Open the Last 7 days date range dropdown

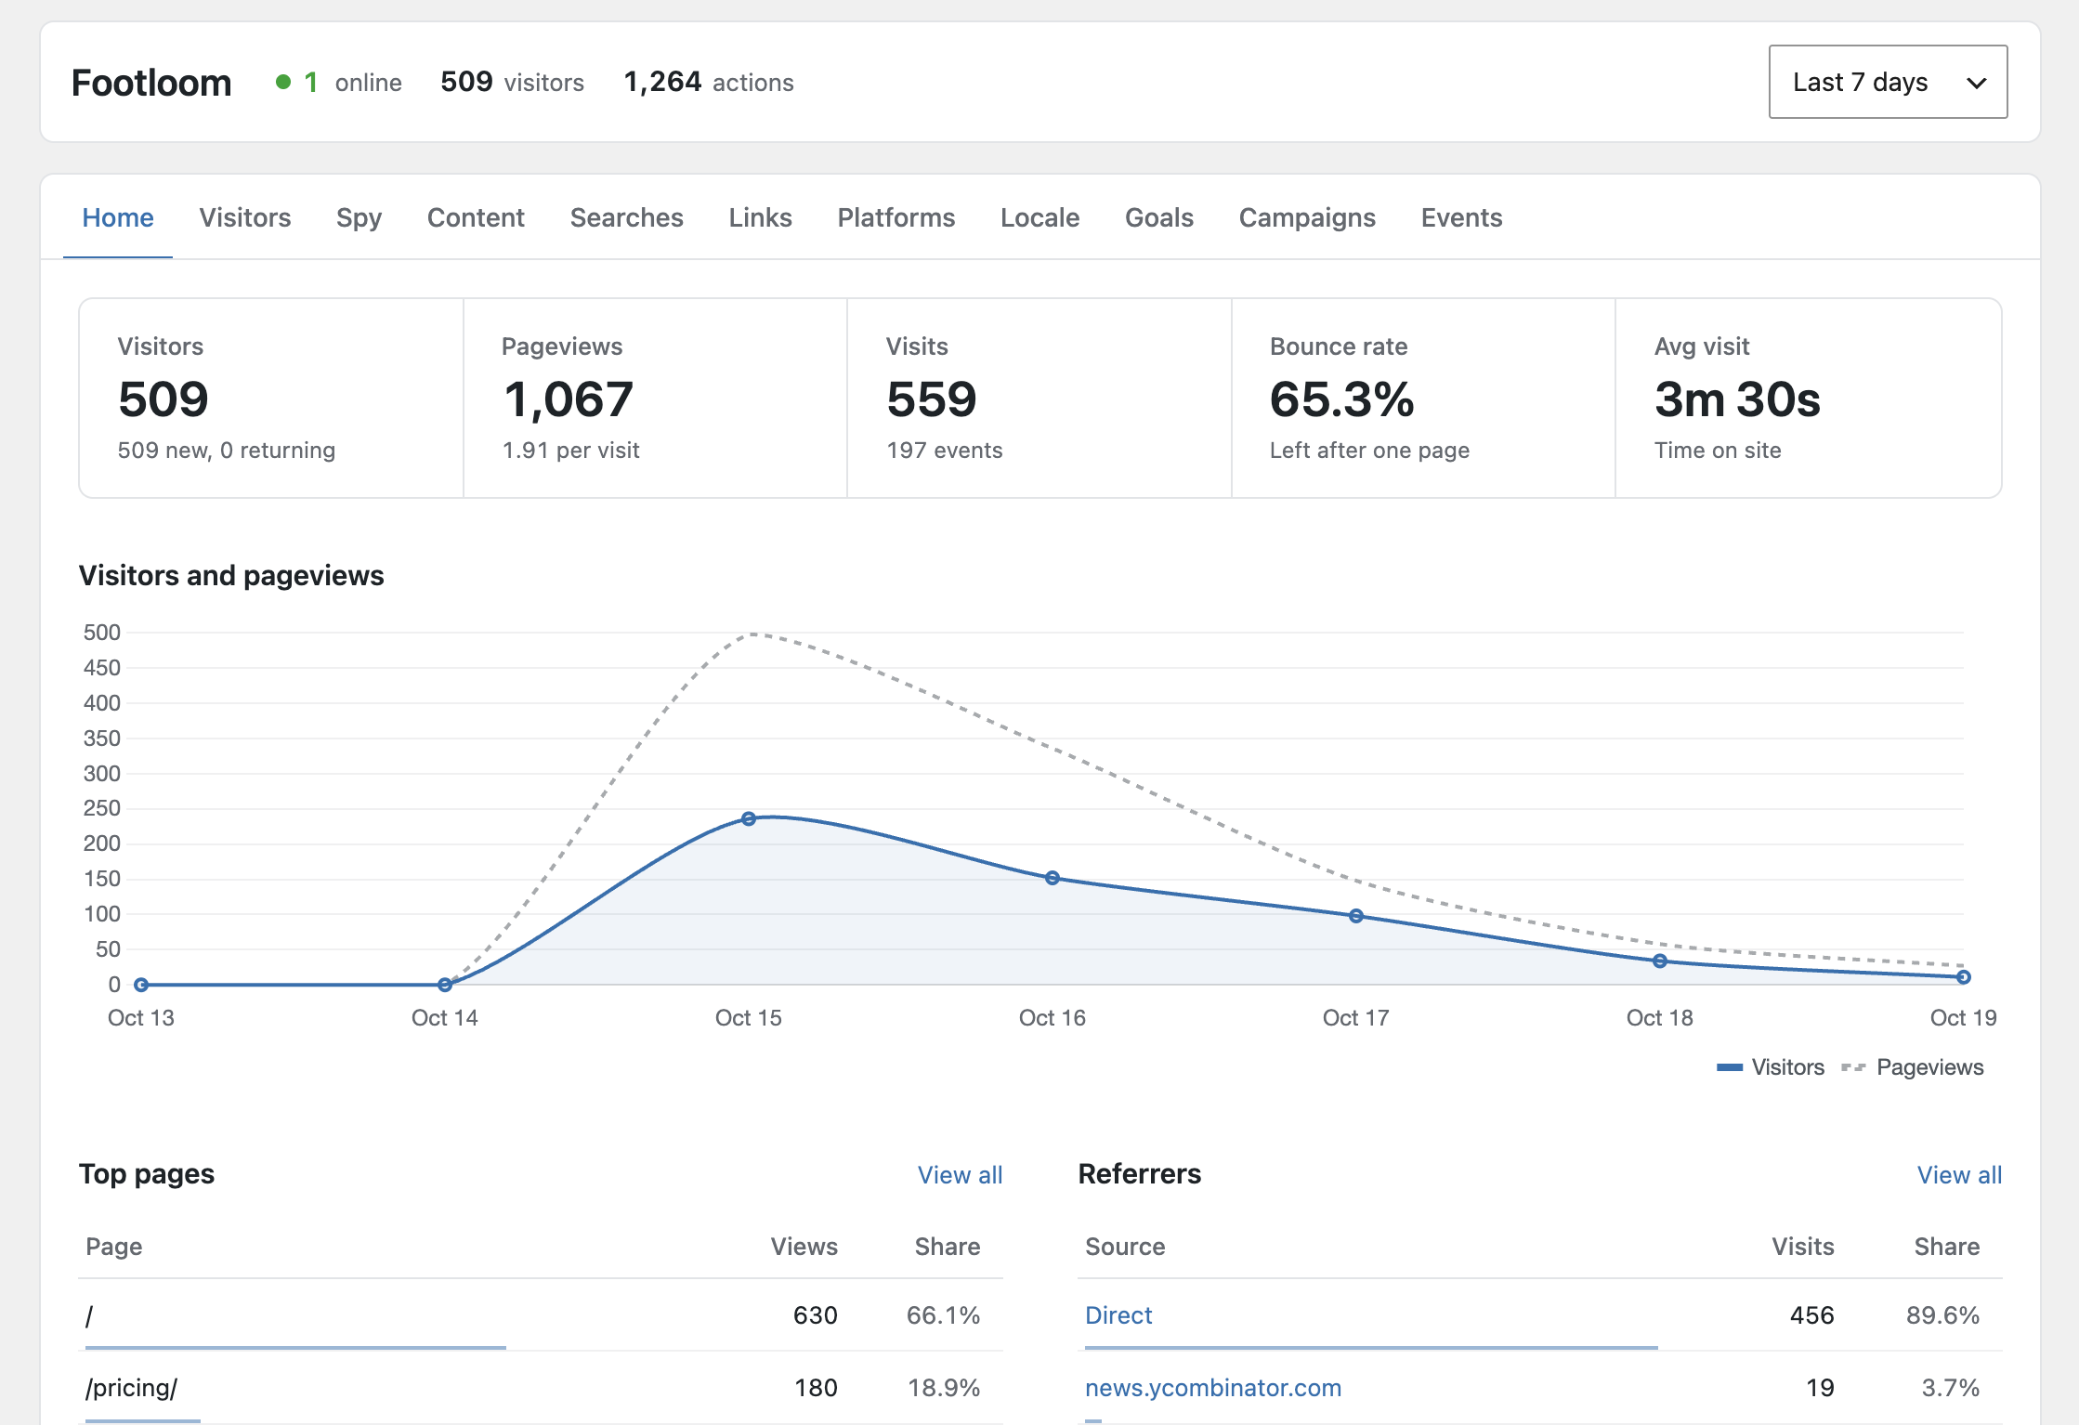click(1888, 82)
